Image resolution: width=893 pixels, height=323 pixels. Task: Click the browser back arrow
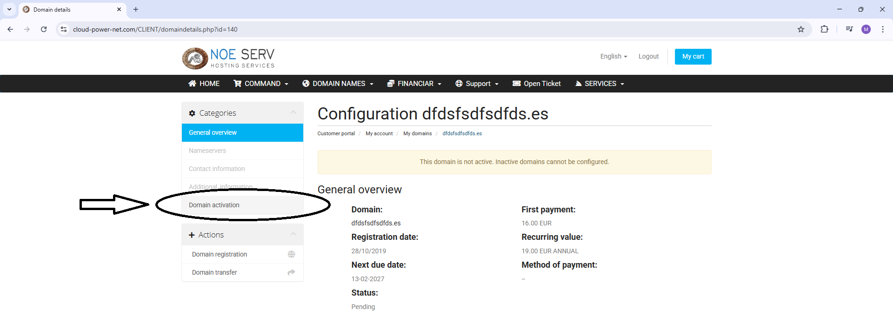(10, 29)
